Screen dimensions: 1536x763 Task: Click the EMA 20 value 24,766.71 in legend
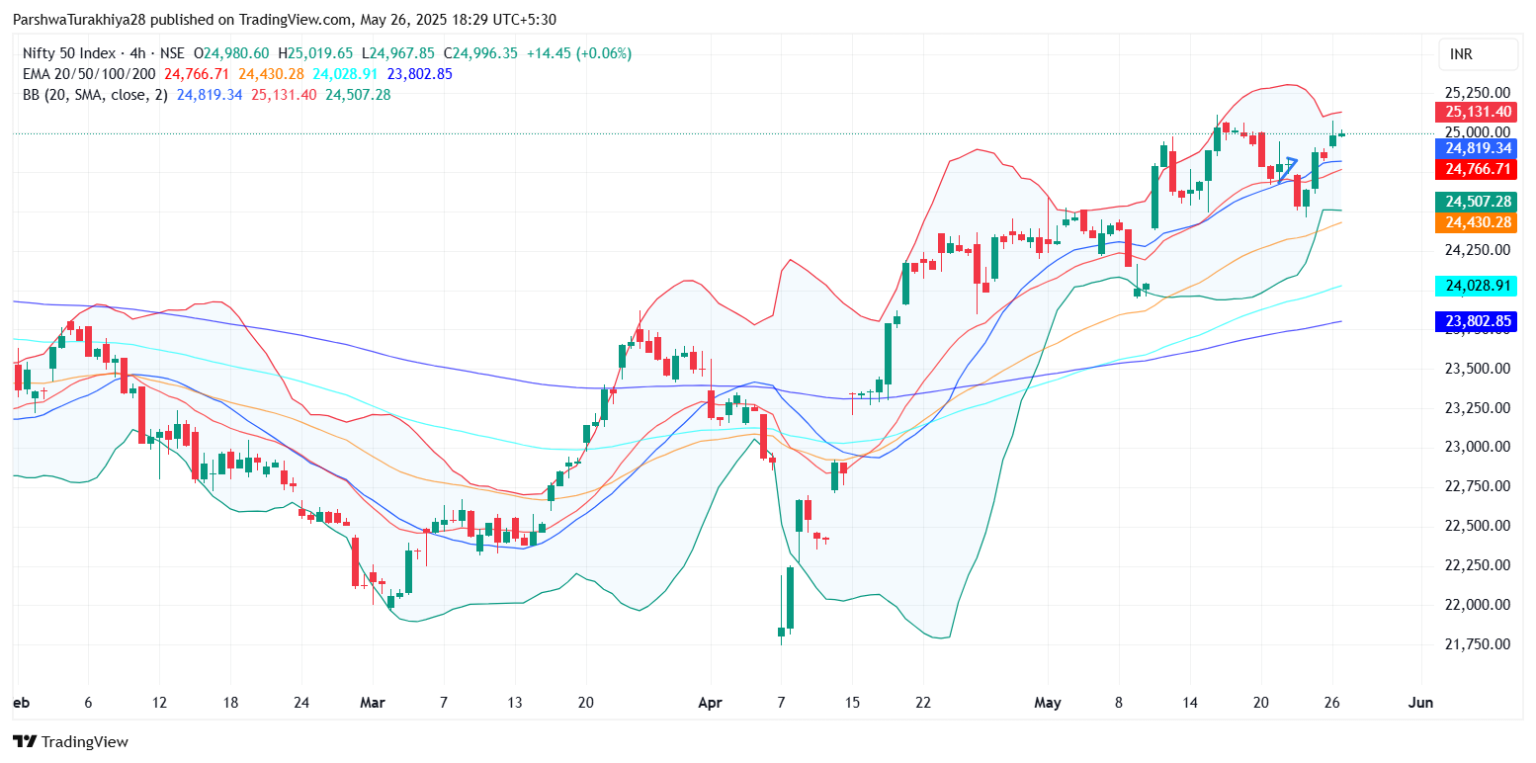[x=196, y=74]
